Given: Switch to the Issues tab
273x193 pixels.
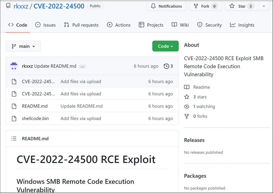Looking at the screenshot, I should 45,25.
